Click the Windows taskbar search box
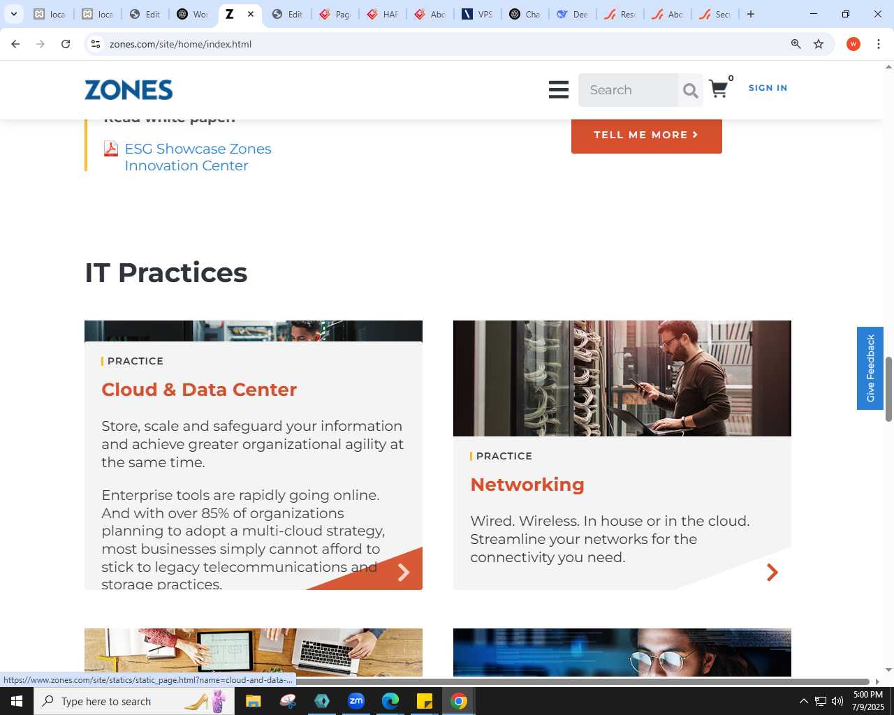 133,701
